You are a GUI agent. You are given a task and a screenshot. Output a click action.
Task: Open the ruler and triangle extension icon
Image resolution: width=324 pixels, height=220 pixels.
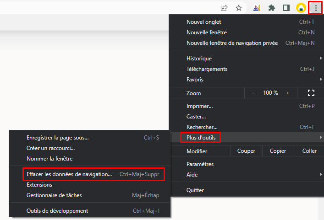point(257,8)
